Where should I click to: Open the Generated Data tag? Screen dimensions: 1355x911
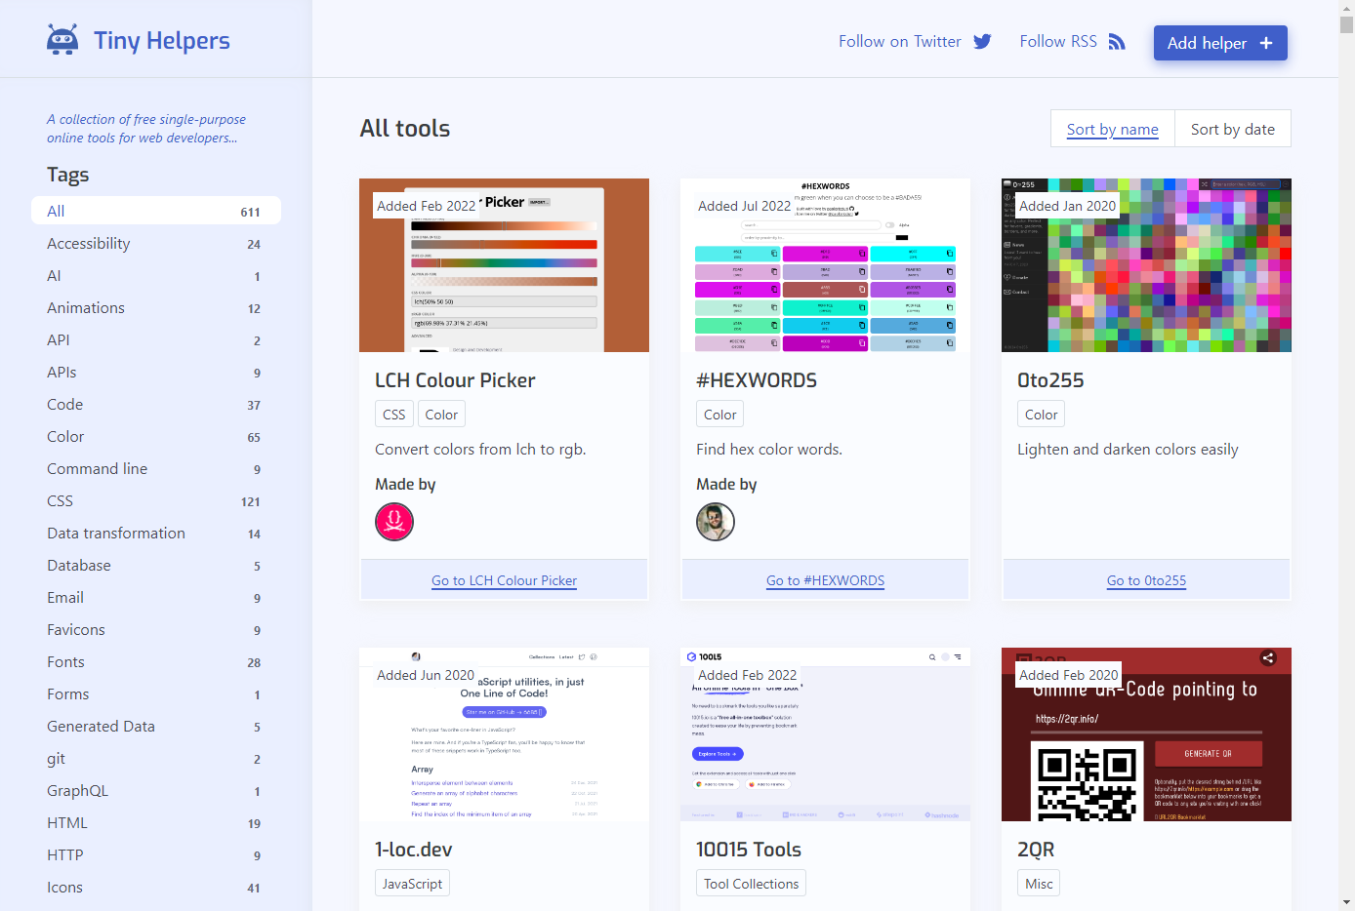(x=156, y=726)
